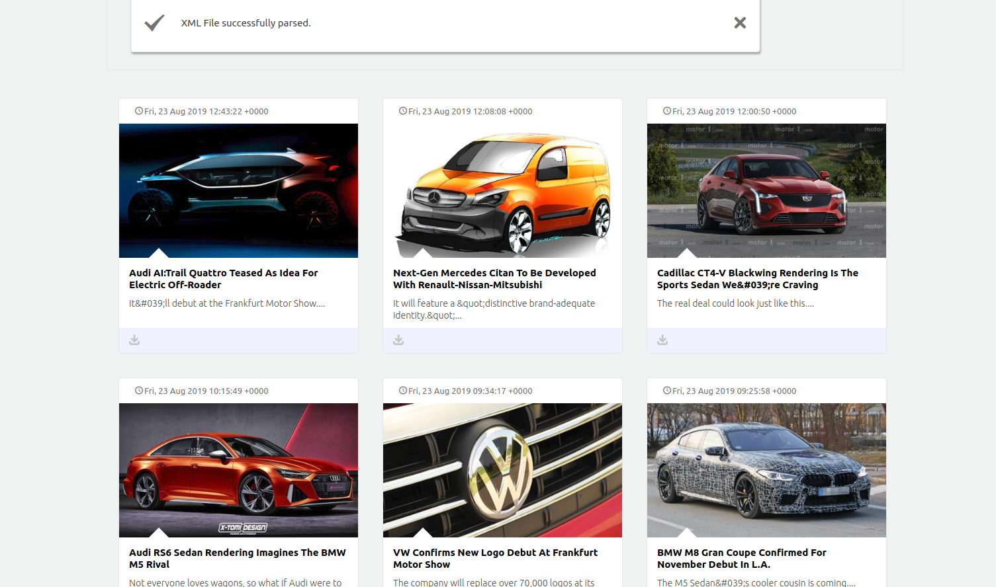Viewport: 996px width, 587px height.
Task: Download the Audi AI:Trail article
Action: tap(134, 340)
